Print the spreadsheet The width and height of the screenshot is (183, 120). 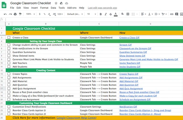(x=15, y=14)
